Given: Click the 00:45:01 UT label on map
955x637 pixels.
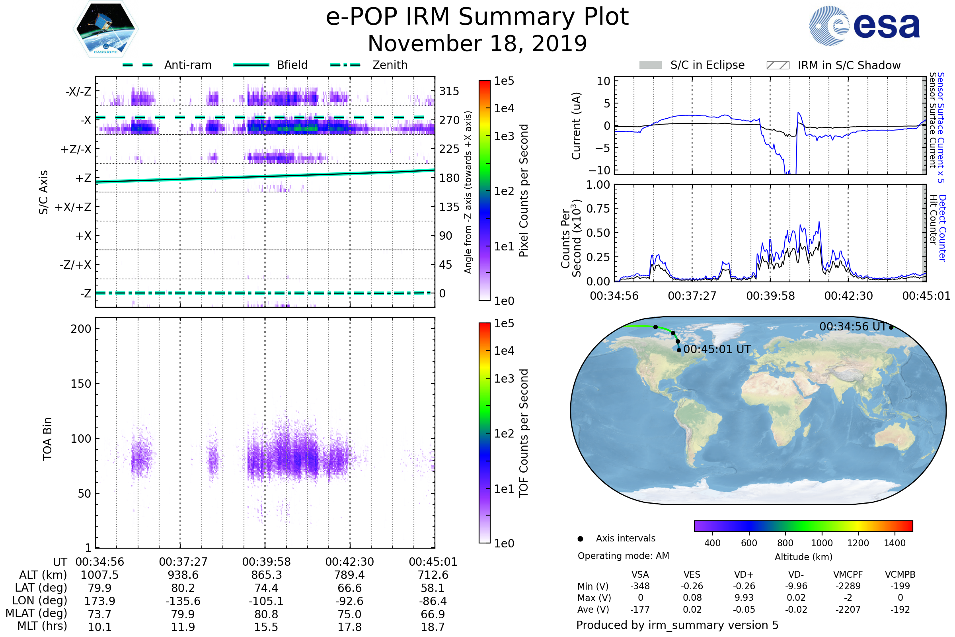Looking at the screenshot, I should click(717, 350).
